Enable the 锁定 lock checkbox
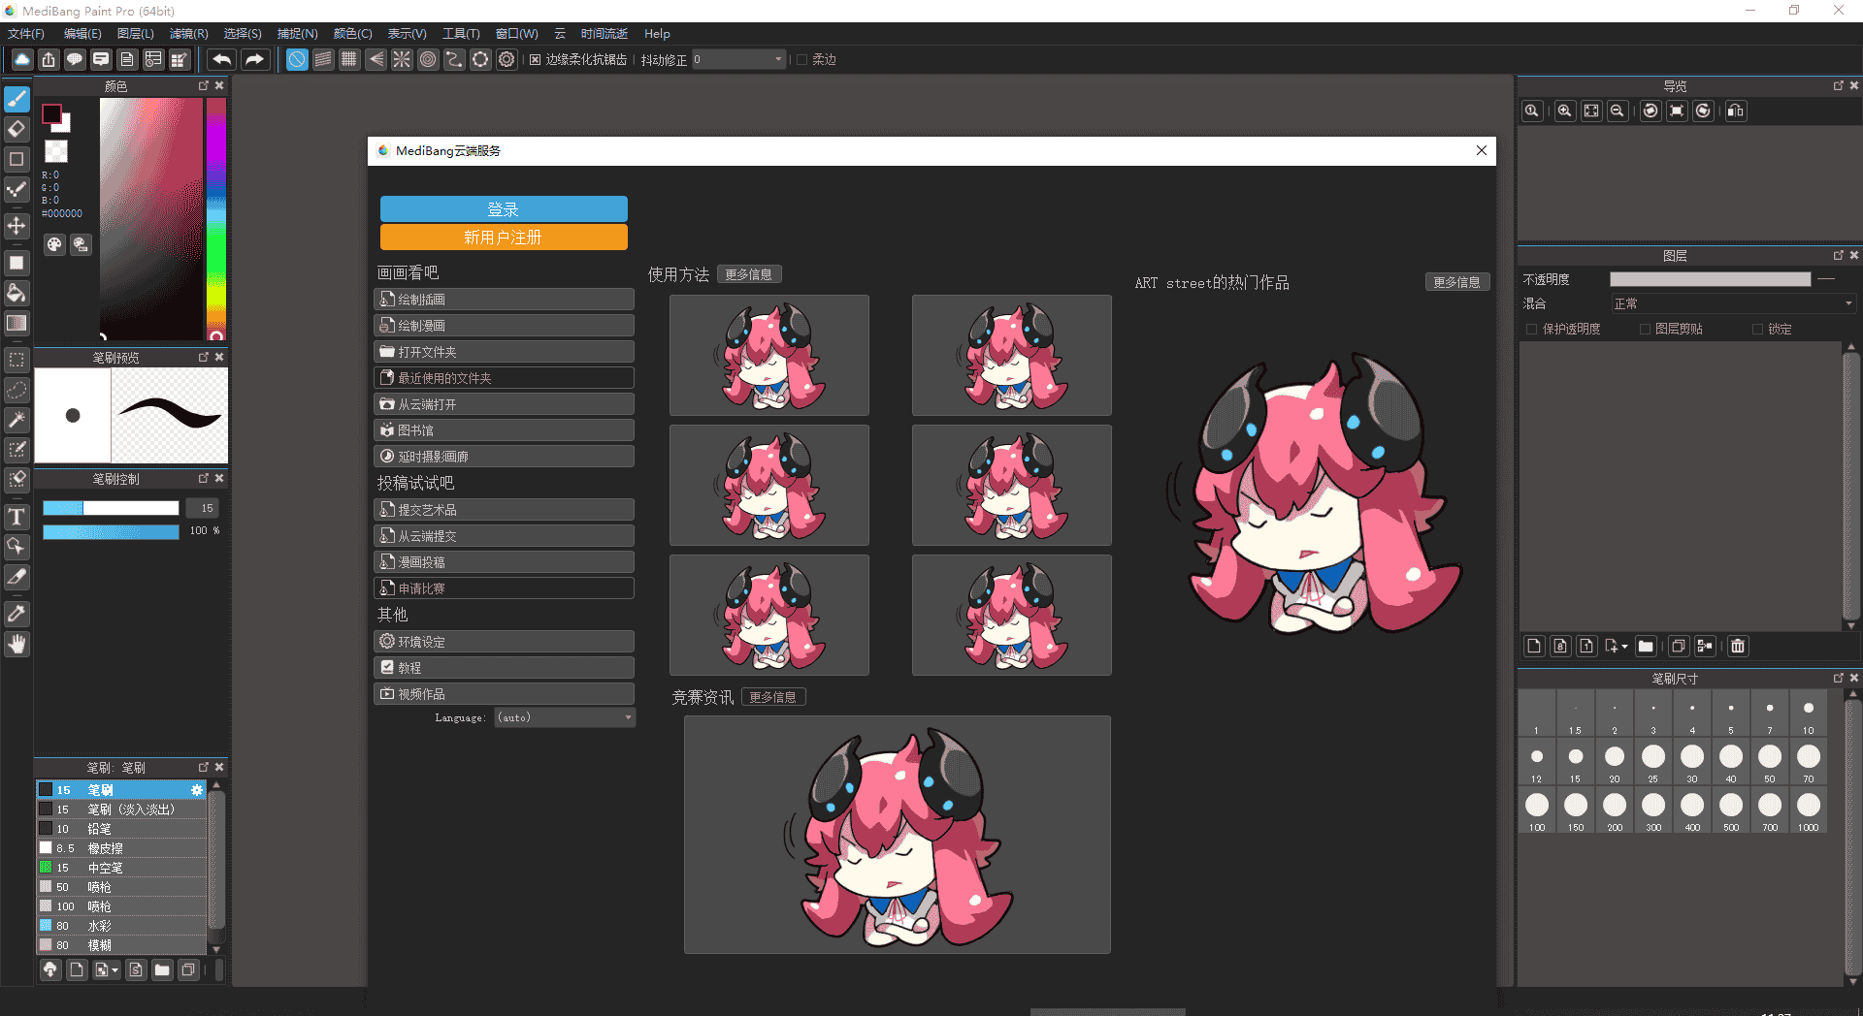 tap(1757, 330)
